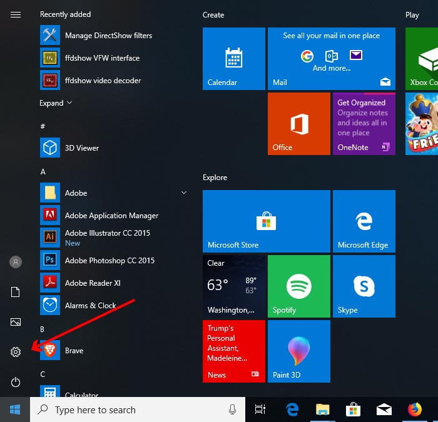Launch Adobe Illustrator CC 2015
Image resolution: width=438 pixels, height=422 pixels.
(x=115, y=238)
